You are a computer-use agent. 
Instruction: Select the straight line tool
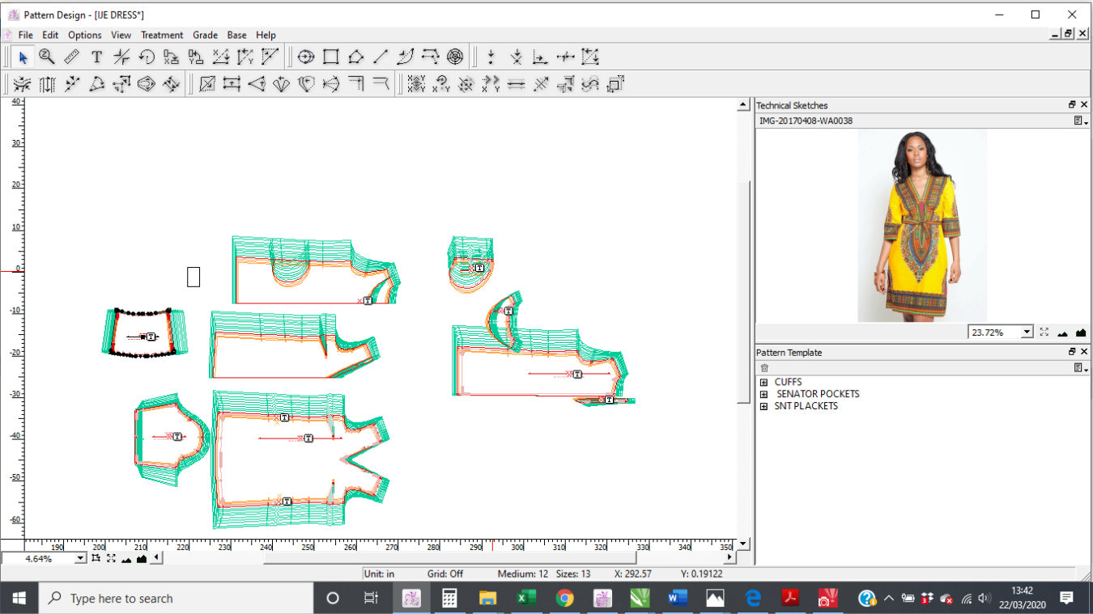pos(381,57)
